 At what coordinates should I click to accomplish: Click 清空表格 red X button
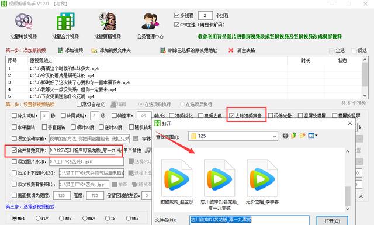tap(231, 50)
